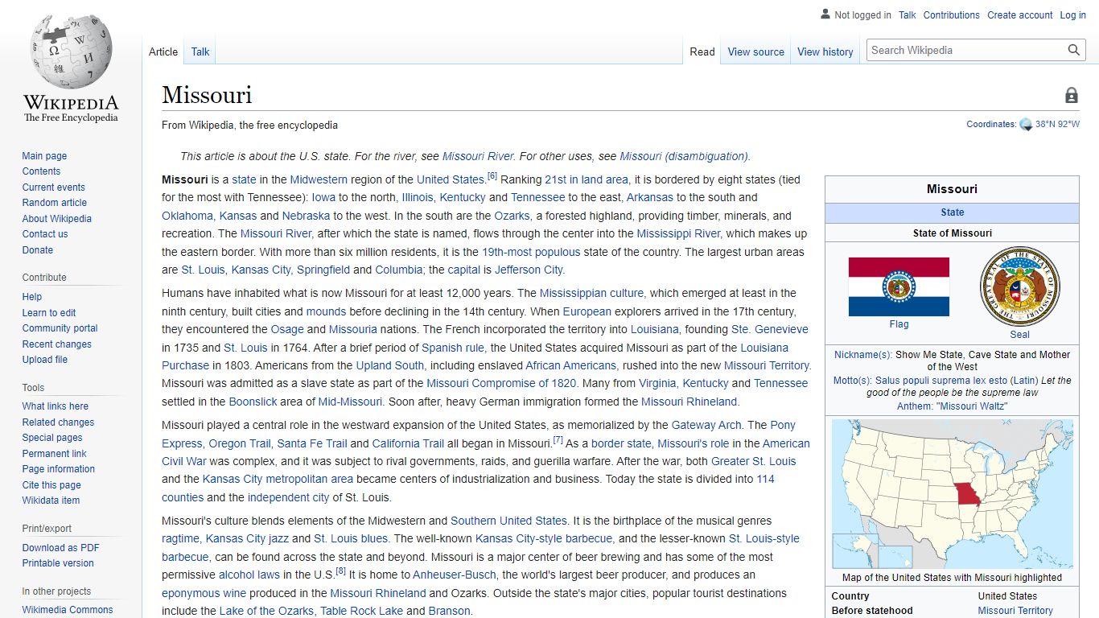
Task: Open user Talk link in top bar
Action: [907, 15]
